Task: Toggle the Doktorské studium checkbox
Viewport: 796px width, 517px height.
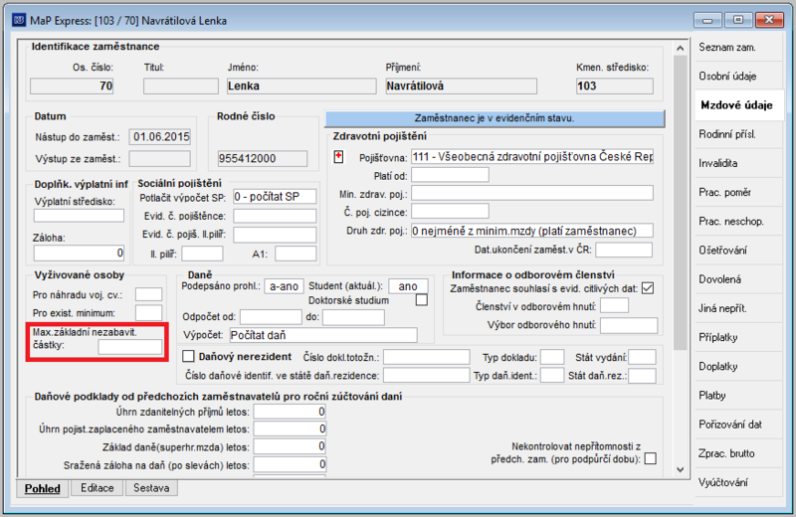Action: pyautogui.click(x=421, y=300)
